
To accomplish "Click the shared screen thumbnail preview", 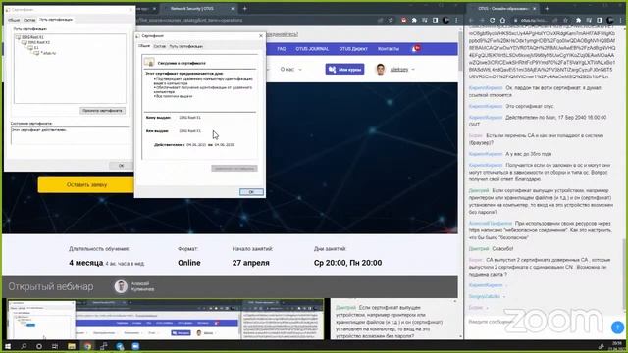I will click(x=165, y=320).
